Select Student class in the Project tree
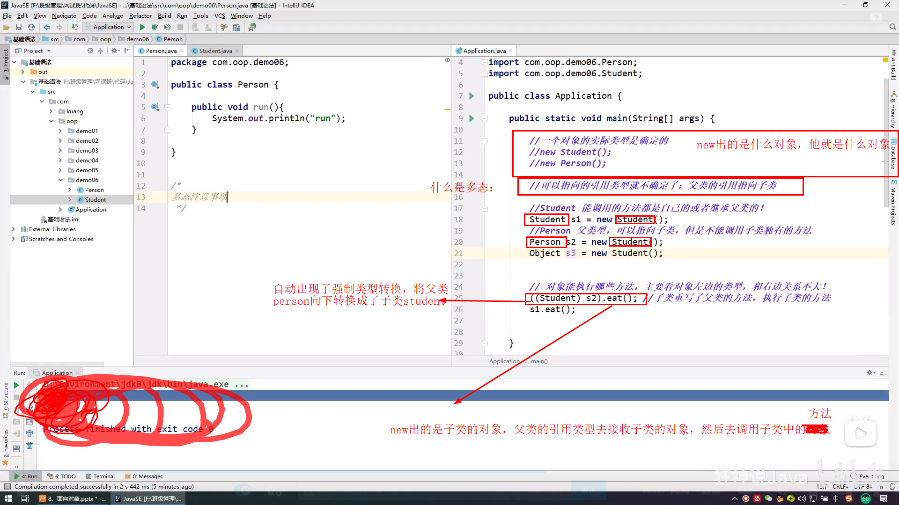899x505 pixels. point(95,199)
